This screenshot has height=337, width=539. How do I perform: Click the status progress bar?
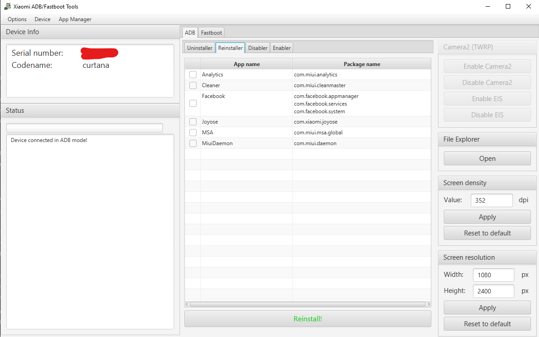pyautogui.click(x=84, y=128)
